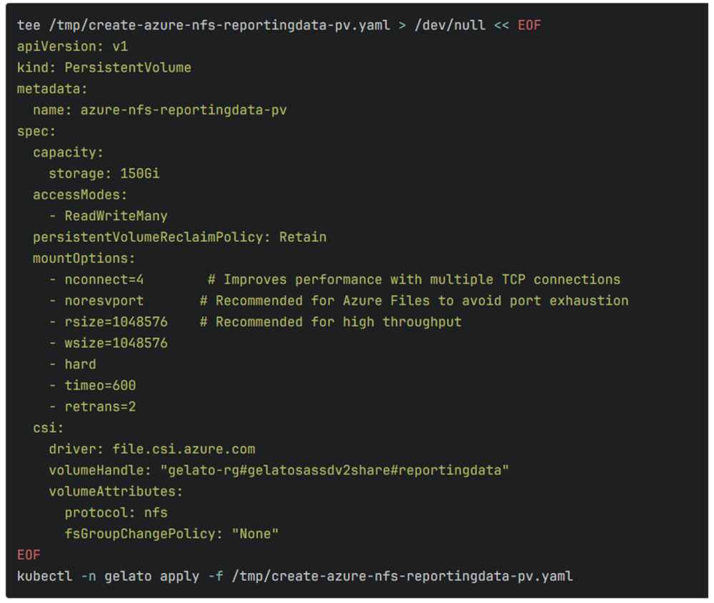Click the 'capacity:' line

68,152
